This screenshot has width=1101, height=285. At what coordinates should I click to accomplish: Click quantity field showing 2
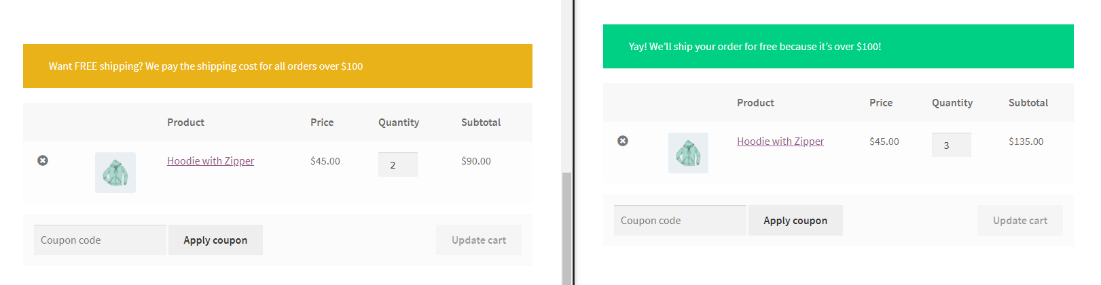tap(398, 165)
